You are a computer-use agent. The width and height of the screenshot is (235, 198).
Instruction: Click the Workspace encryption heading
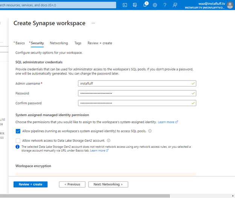[33, 166]
